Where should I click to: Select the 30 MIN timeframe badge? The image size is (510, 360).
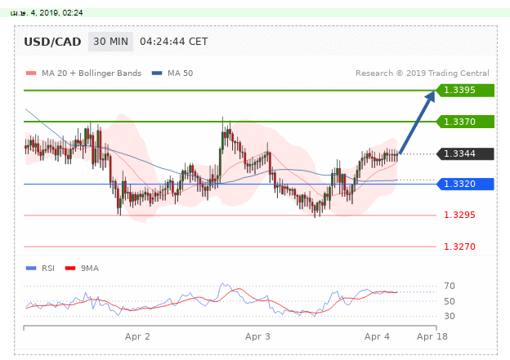click(110, 42)
